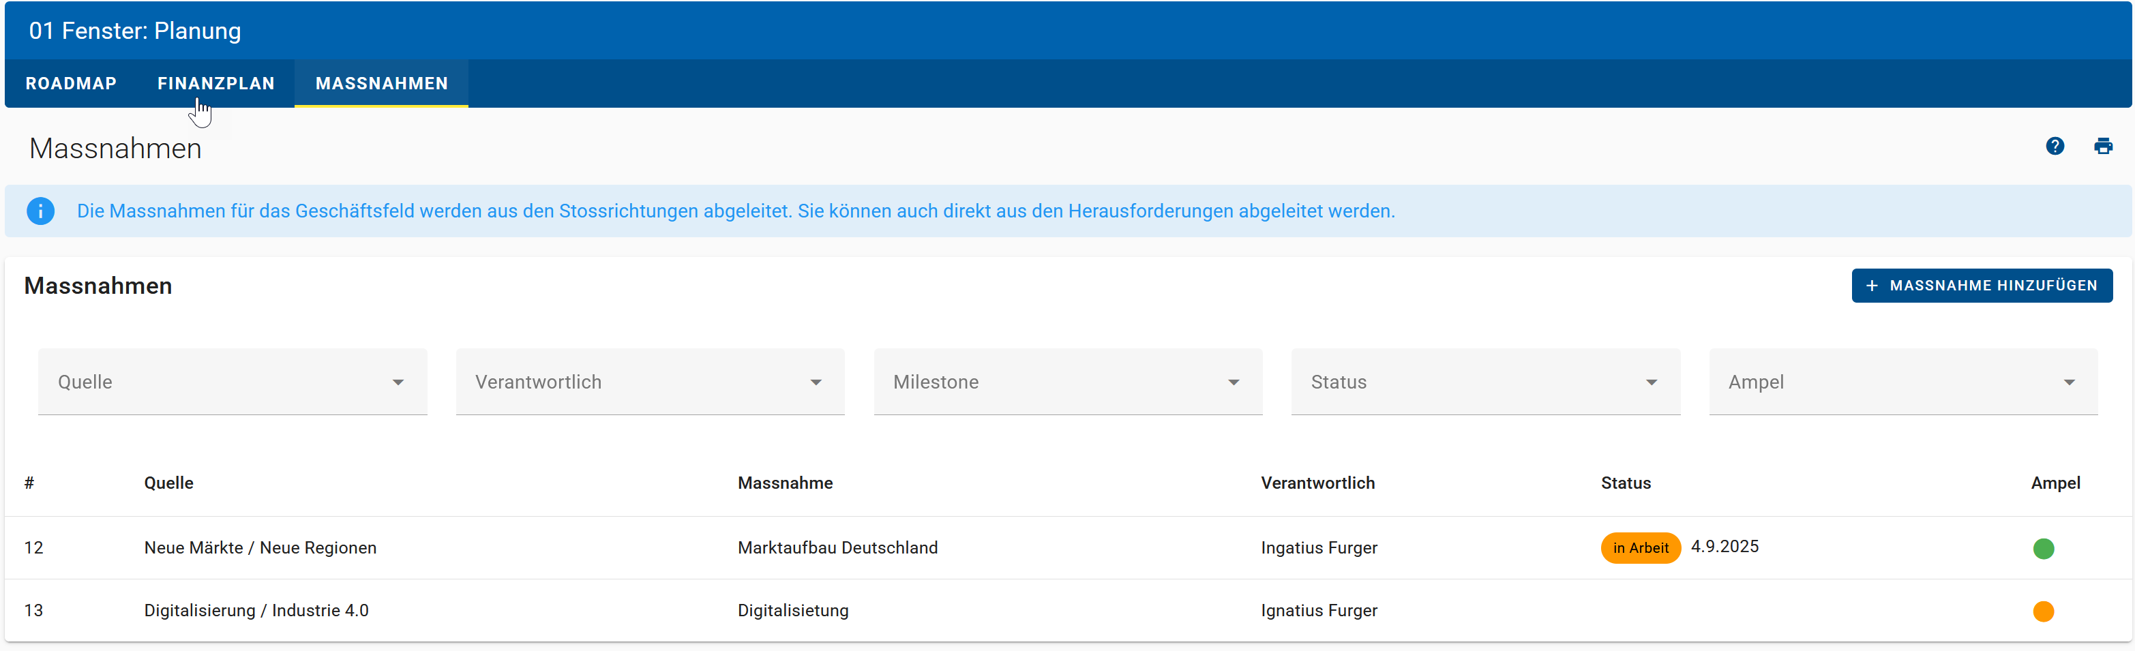
Task: Click row number 12
Action: point(33,547)
